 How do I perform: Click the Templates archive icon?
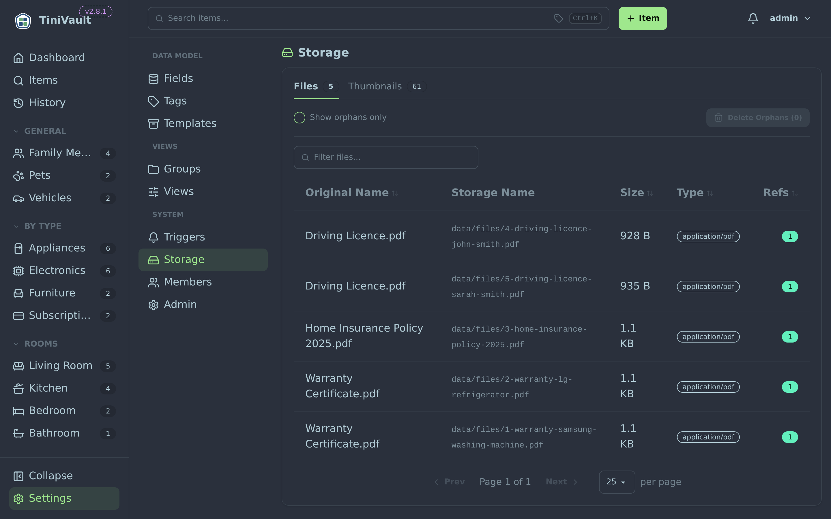(153, 124)
